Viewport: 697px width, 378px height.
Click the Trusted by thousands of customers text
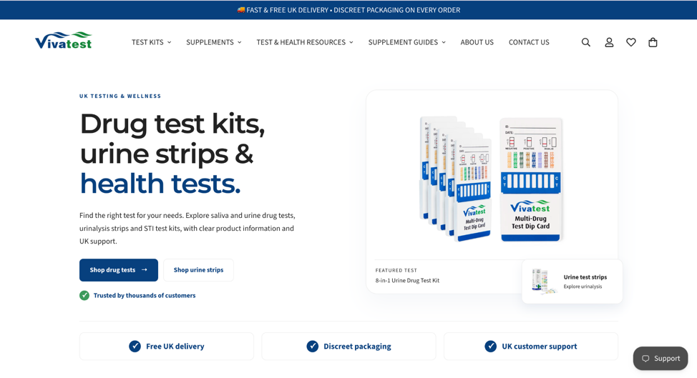click(x=145, y=296)
